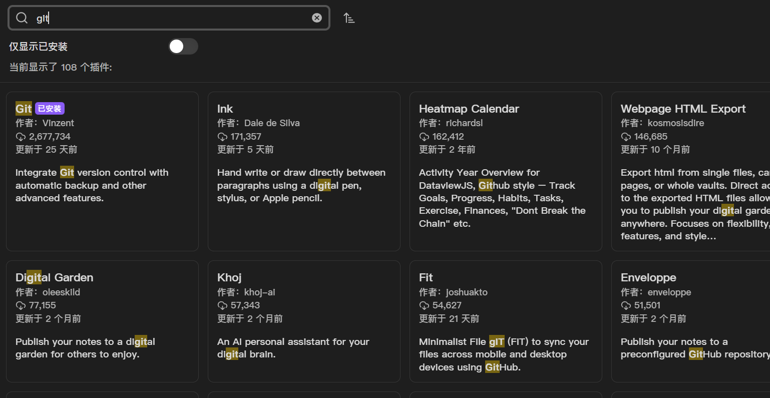
Task: Select the author line "kosmosisdire"
Action: [662, 123]
